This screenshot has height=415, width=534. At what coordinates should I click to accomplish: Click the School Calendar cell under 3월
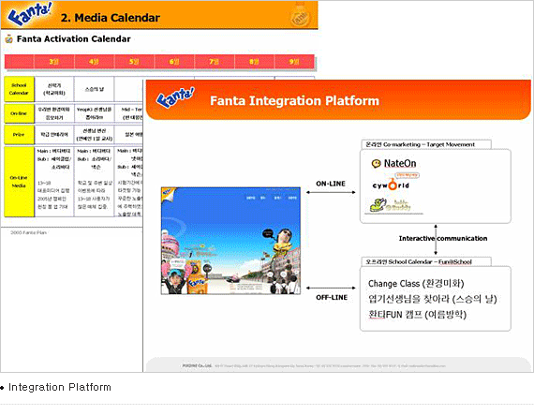[54, 89]
